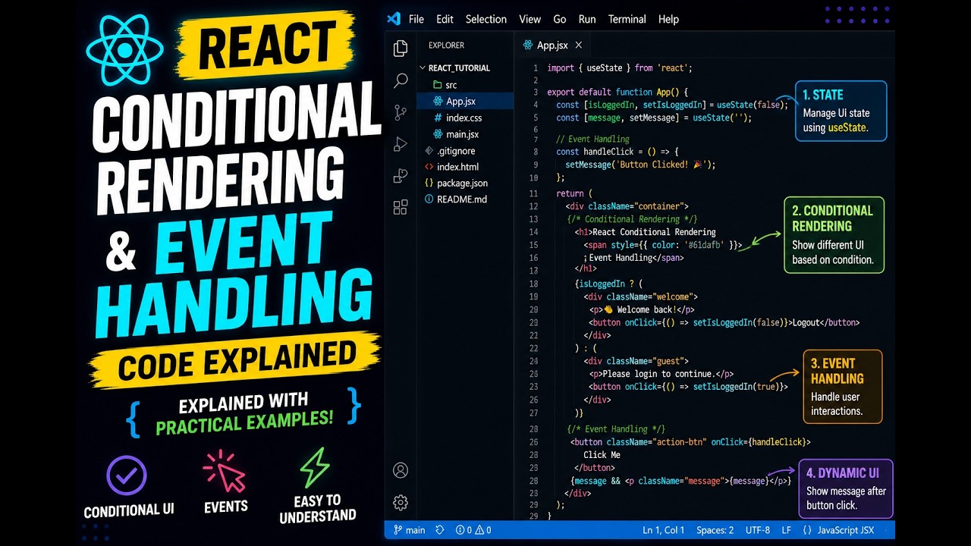Open the Search magnifier in activity bar
971x546 pixels.
click(401, 81)
